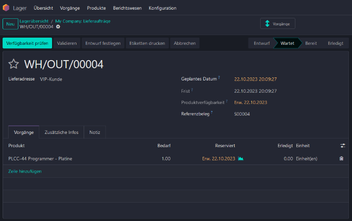
Task: Switch to the Notiz tab
Action: 95,132
